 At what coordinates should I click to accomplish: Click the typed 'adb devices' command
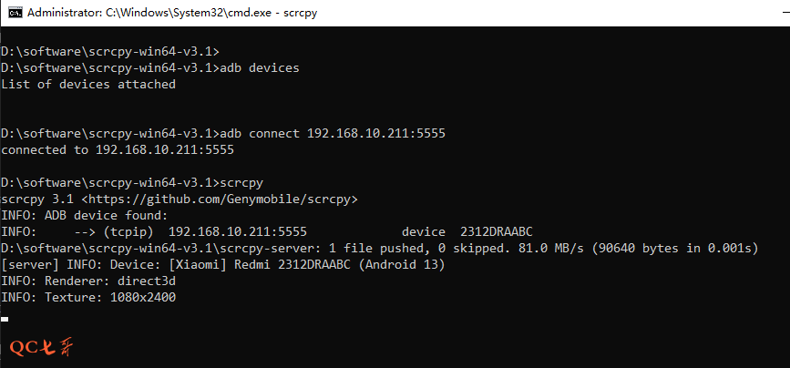click(x=261, y=68)
